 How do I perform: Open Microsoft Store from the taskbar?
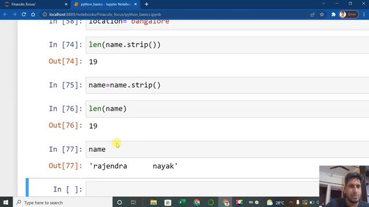click(168, 202)
